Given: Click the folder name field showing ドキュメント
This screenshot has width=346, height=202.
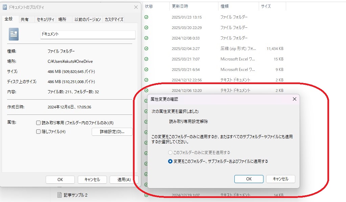Looking at the screenshot, I should [87, 34].
